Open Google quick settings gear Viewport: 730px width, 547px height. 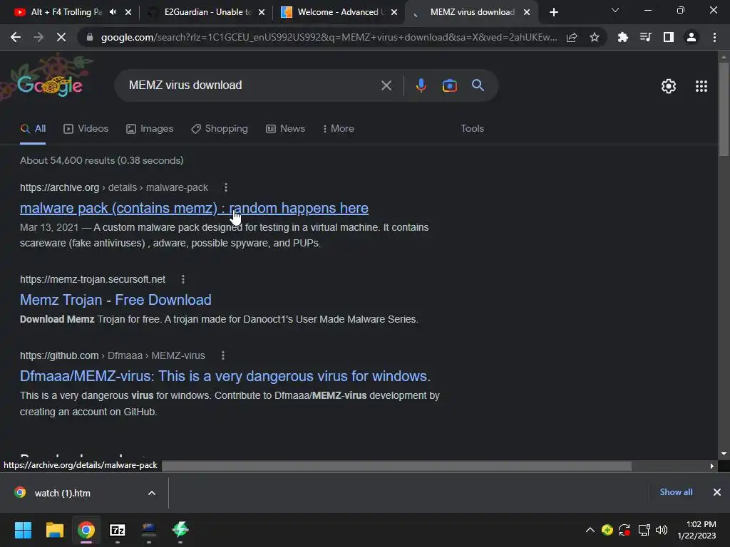pos(669,86)
